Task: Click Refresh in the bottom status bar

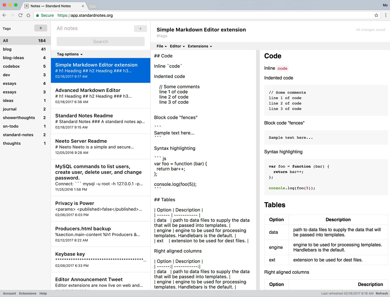Action: tap(382, 293)
